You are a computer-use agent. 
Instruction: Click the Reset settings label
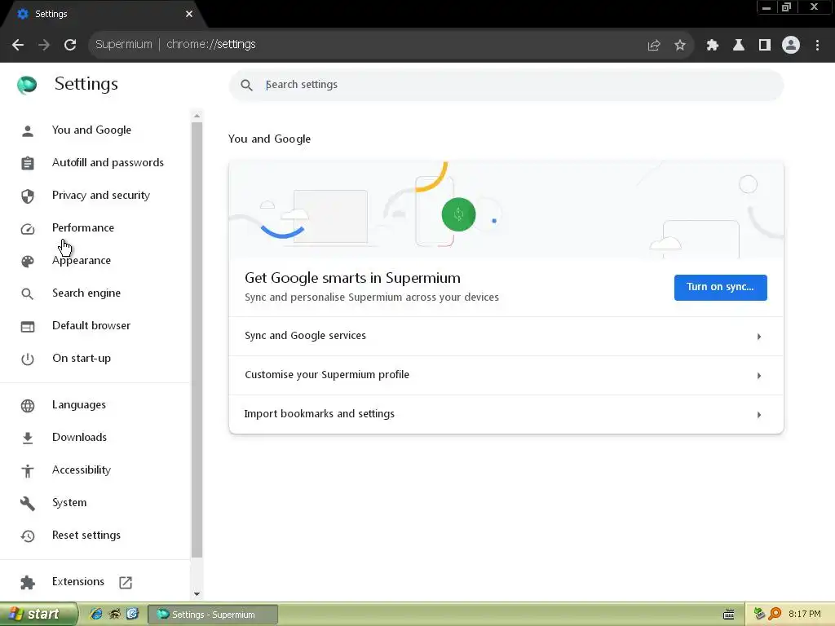pos(86,536)
